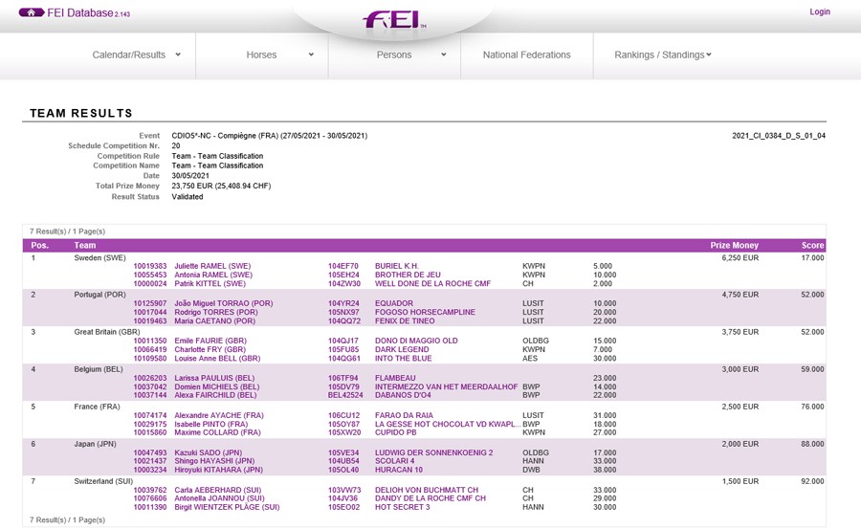
Task: Click athlete ID 10125907
Action: pos(150,303)
